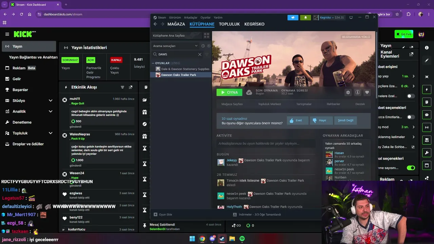Show game info for Dawson Oaks Trailer Park
Viewport: 434px width, 244px height.
coord(357,92)
